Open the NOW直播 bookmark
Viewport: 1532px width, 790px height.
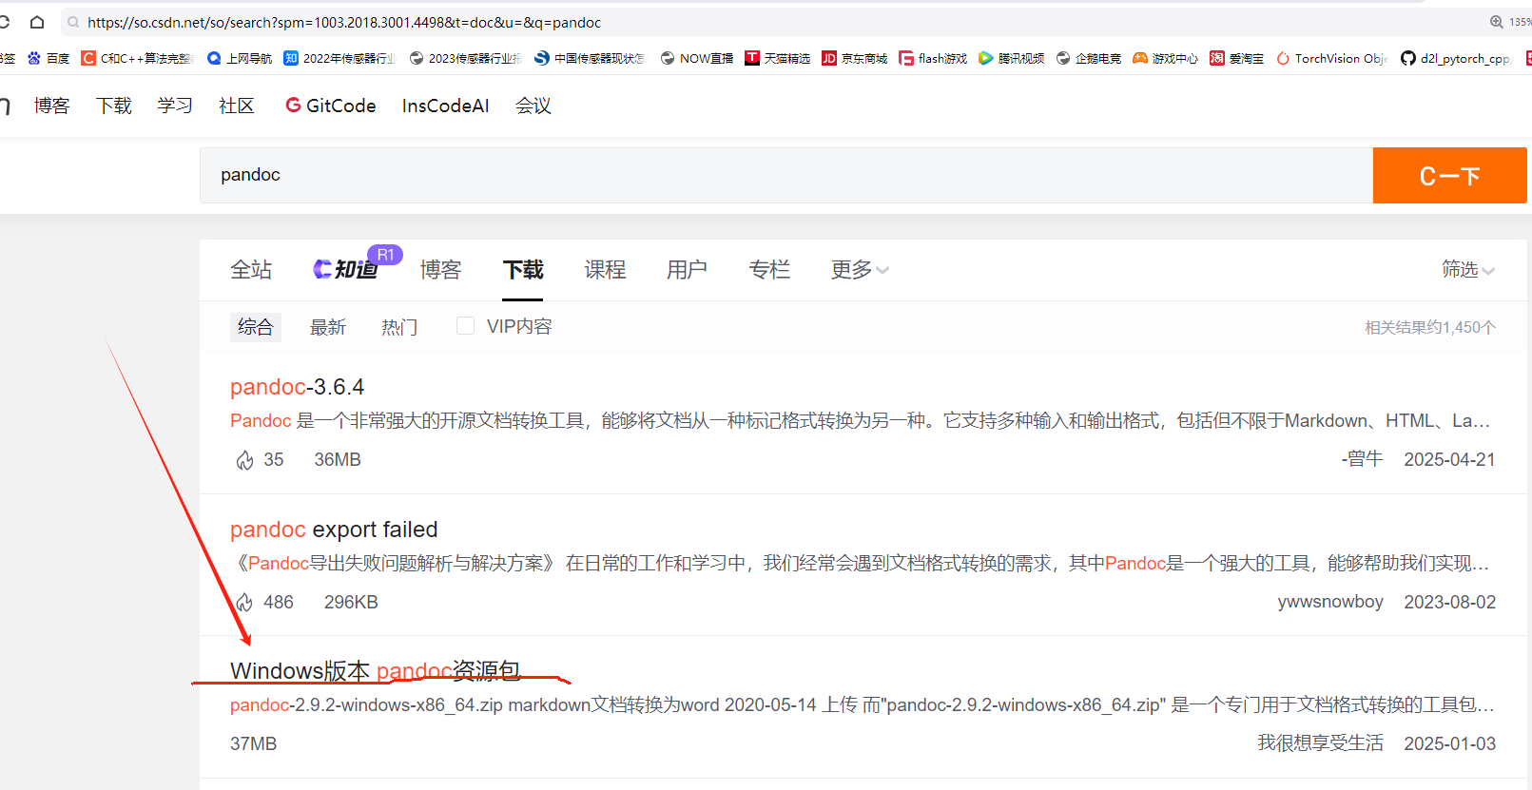pyautogui.click(x=697, y=58)
